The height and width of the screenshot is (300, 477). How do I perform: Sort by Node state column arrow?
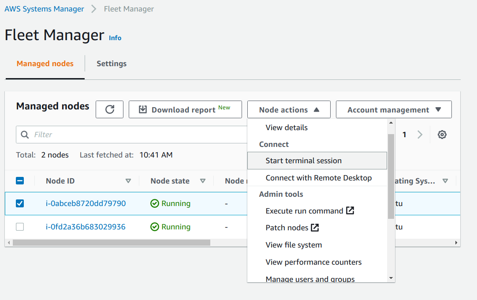[x=203, y=181]
